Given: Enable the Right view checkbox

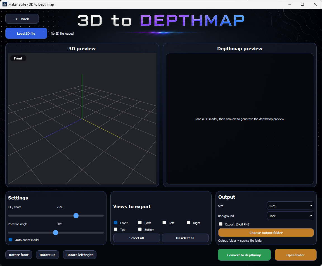Looking at the screenshot, I should click(188, 223).
